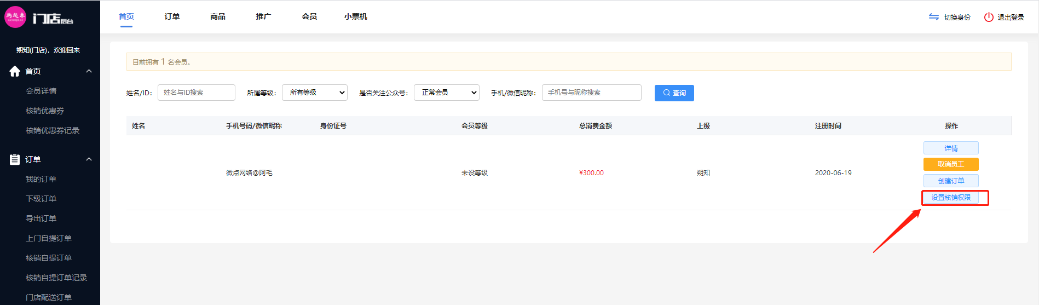Collapse the 首页 sidebar section
Screen dimensions: 1039x305
tap(89, 71)
